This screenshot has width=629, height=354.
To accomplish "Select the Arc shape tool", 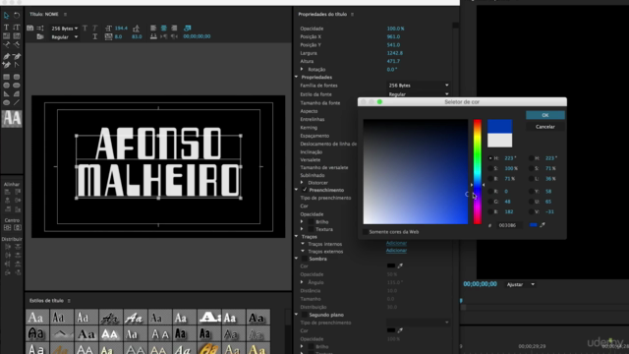I will [x=17, y=94].
